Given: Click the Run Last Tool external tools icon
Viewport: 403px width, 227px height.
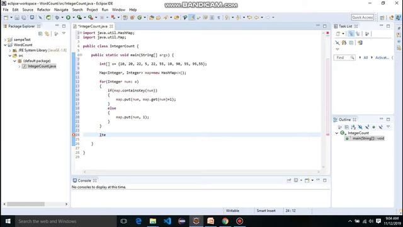Looking at the screenshot, I should [x=91, y=18].
